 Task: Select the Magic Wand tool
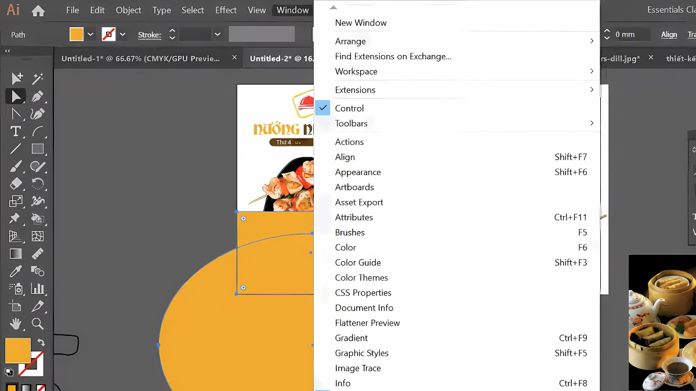tap(38, 78)
